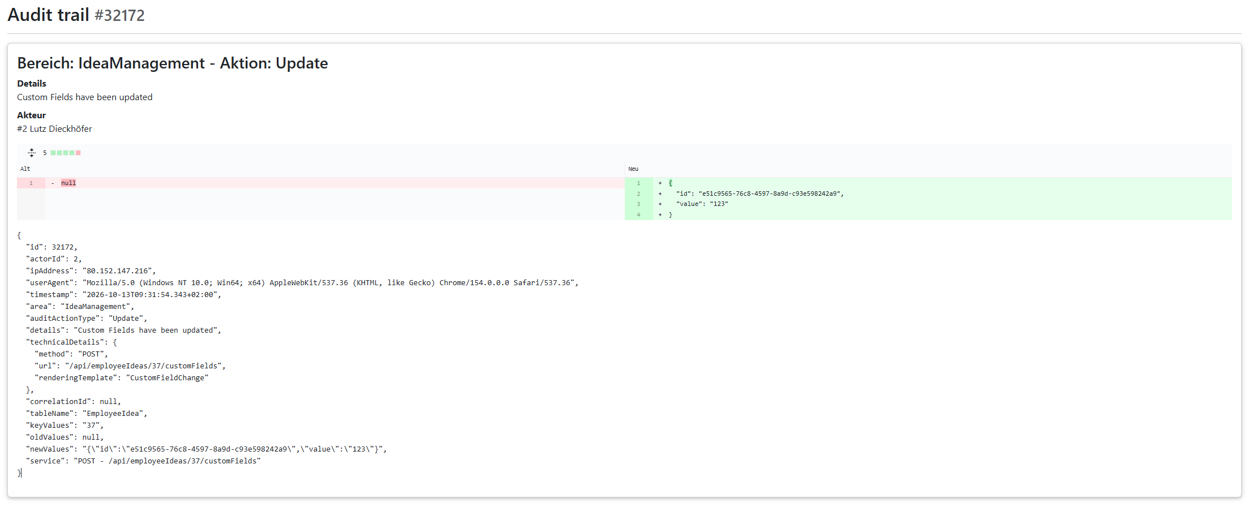1249x507 pixels.
Task: Click the "tableName": "EmployeeIdea" line
Action: pyautogui.click(x=87, y=414)
